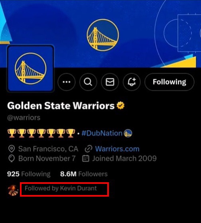
Task: Turn on notifications via the bell-plus icon
Action: pyautogui.click(x=132, y=82)
